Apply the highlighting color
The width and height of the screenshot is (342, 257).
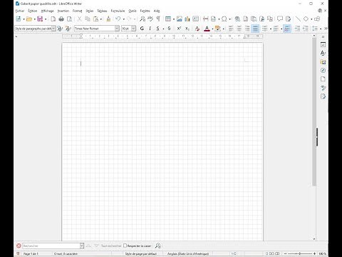tap(218, 29)
